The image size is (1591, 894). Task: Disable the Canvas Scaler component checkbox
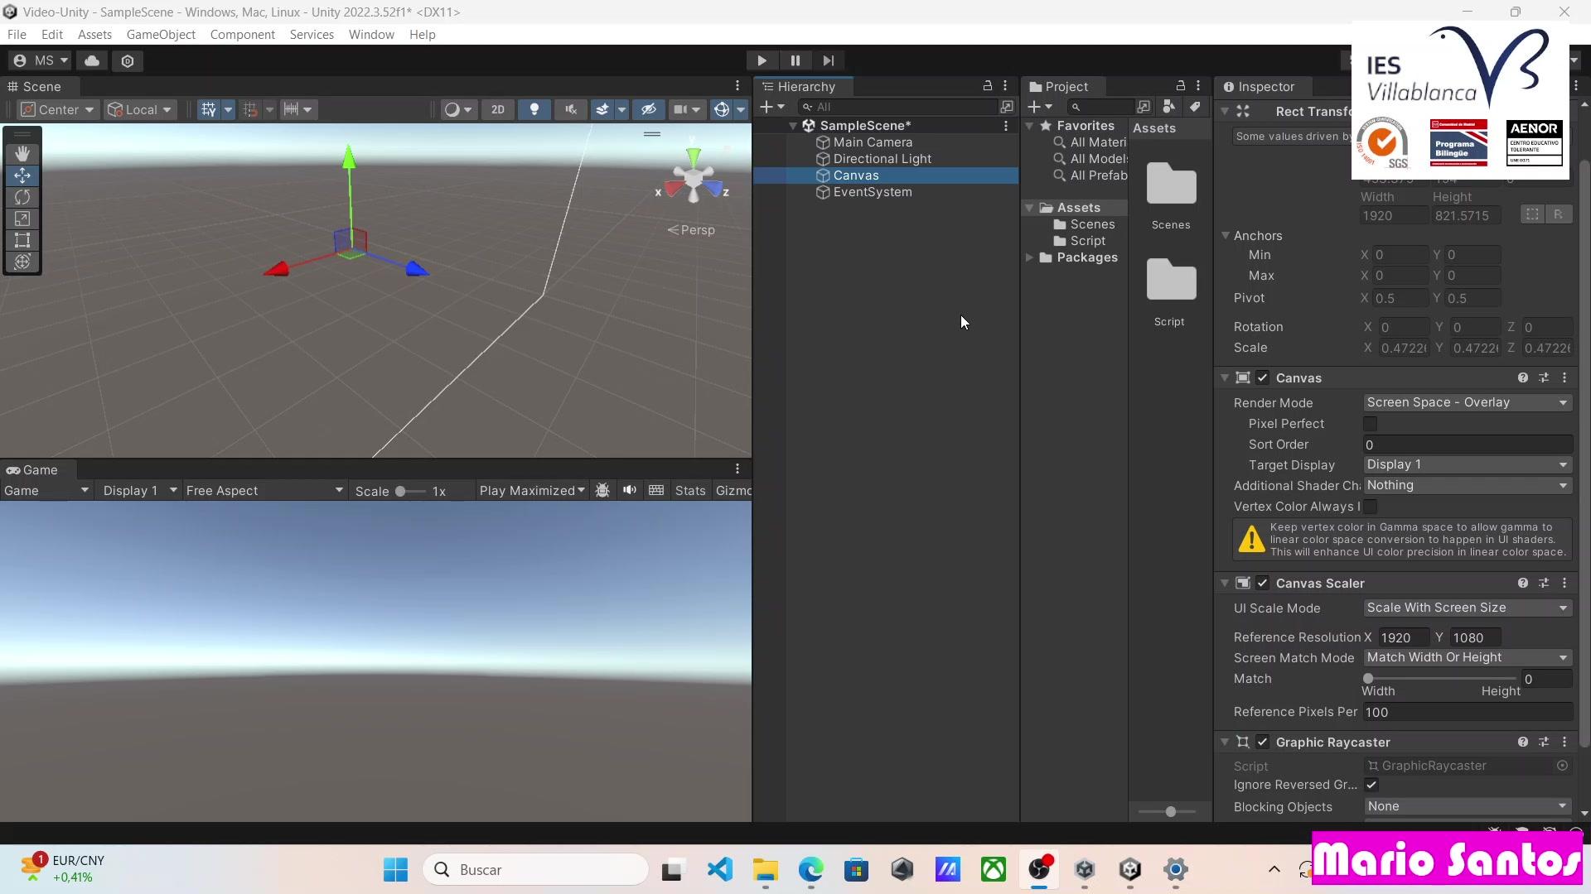(x=1262, y=584)
